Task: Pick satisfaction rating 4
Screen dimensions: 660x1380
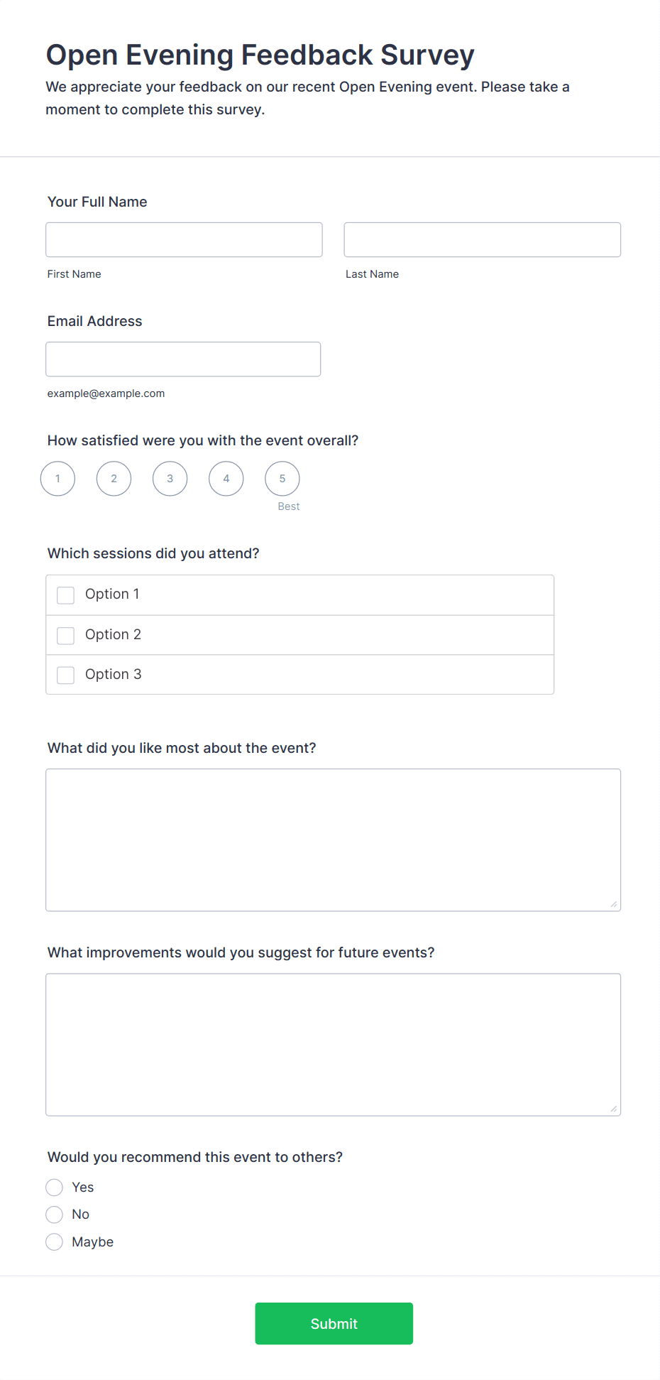Action: click(226, 479)
